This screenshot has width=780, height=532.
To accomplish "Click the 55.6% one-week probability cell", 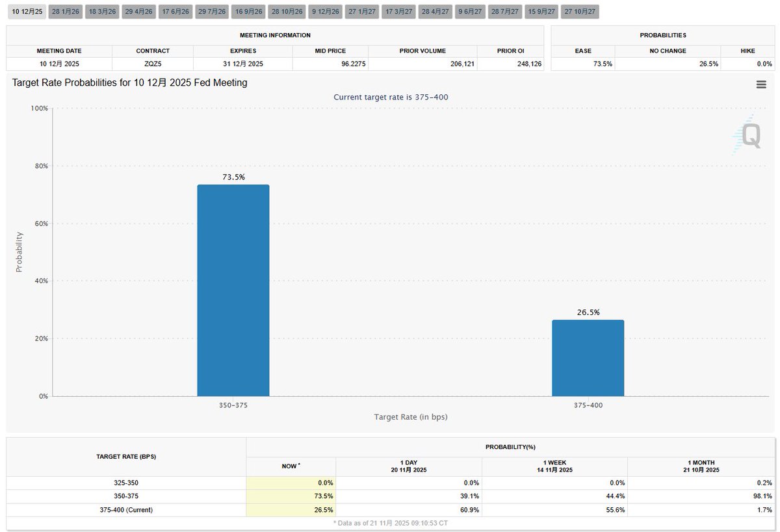I will pos(554,509).
